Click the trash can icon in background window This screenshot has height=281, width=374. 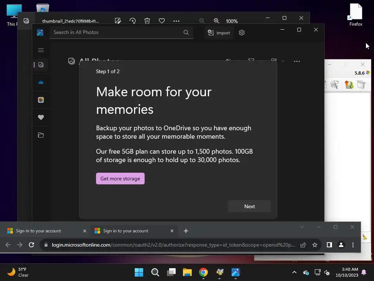coord(361,85)
